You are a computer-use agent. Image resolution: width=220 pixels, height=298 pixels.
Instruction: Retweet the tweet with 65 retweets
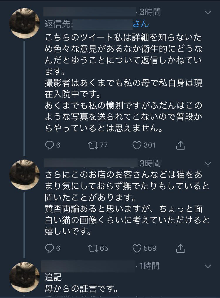(93, 248)
